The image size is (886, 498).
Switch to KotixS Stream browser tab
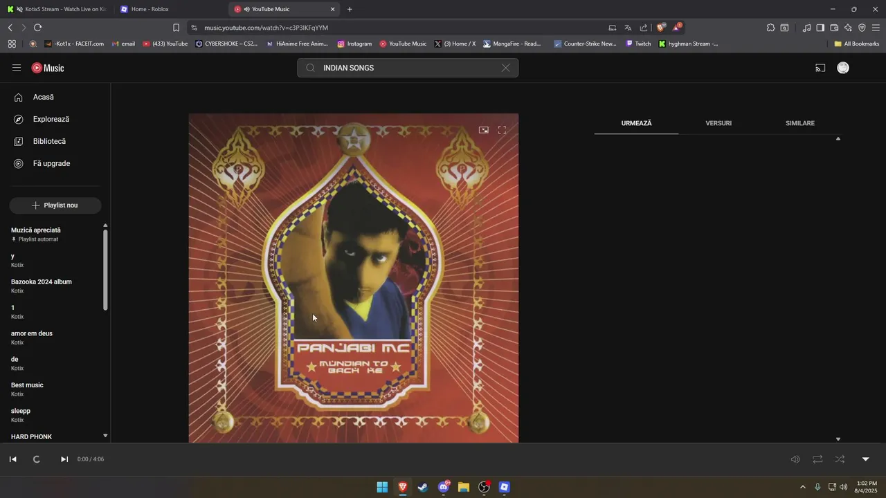[x=57, y=9]
